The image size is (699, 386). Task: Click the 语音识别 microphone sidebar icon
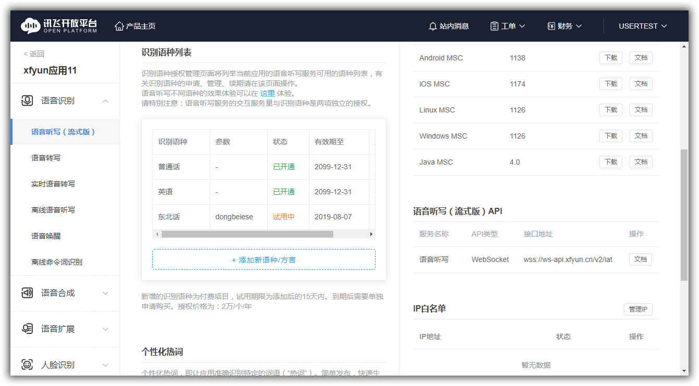pos(27,101)
